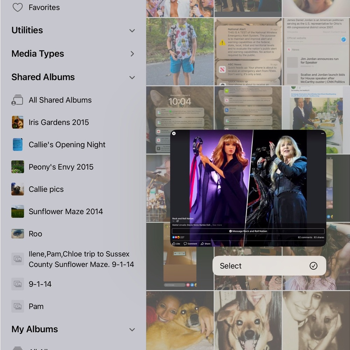Open the 'Pam' album label
The width and height of the screenshot is (350, 350).
pos(36,307)
